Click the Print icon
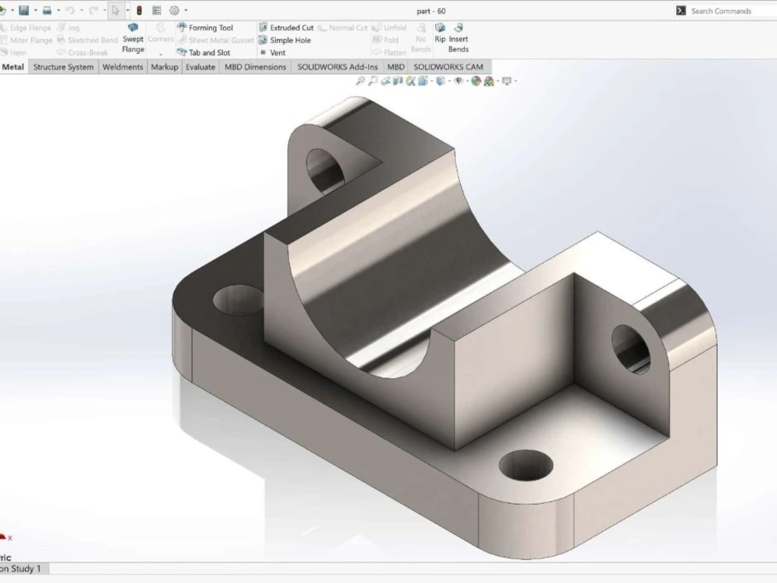This screenshot has height=583, width=777. [47, 10]
